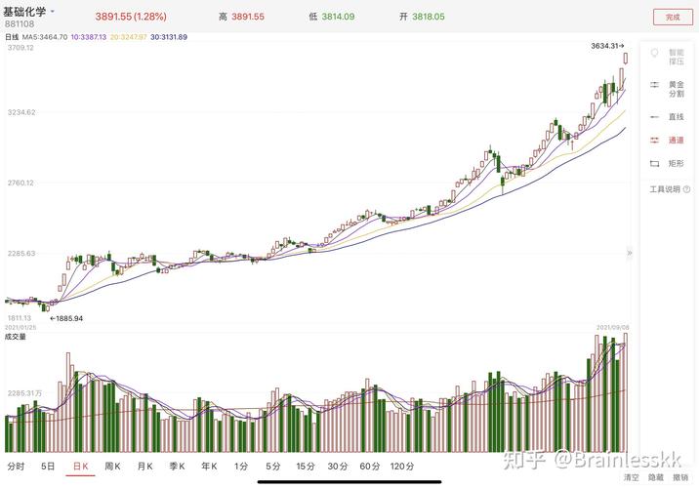
Task: Switch to the 分时 chart tab
Action: 16,466
